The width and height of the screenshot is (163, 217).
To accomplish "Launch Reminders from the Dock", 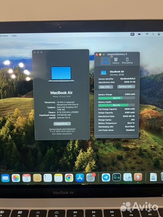I will [47, 178].
